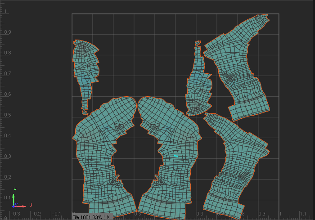Click the -0.1 mark on the horizontal ruler
Viewport: 315px width, 220px height.
tap(56, 214)
